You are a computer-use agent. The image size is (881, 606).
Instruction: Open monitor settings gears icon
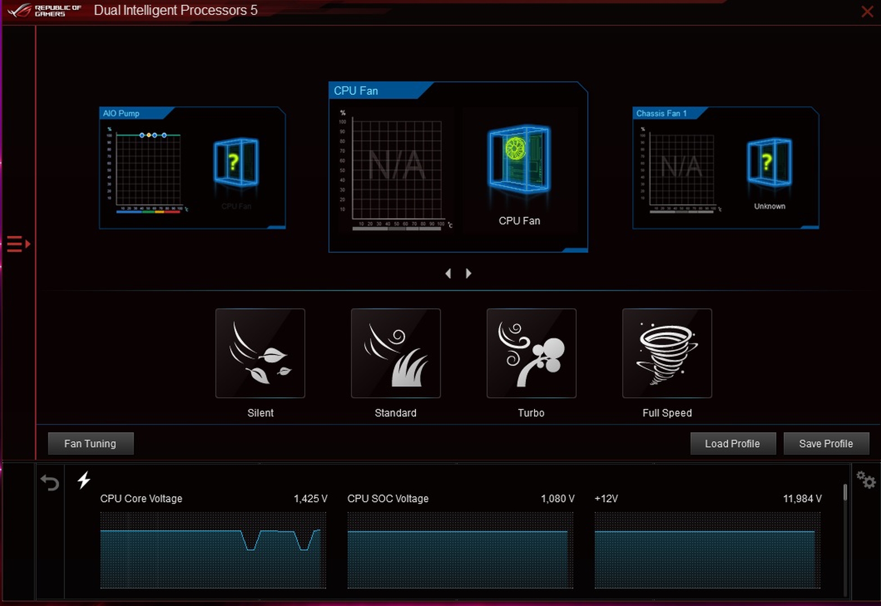(865, 480)
